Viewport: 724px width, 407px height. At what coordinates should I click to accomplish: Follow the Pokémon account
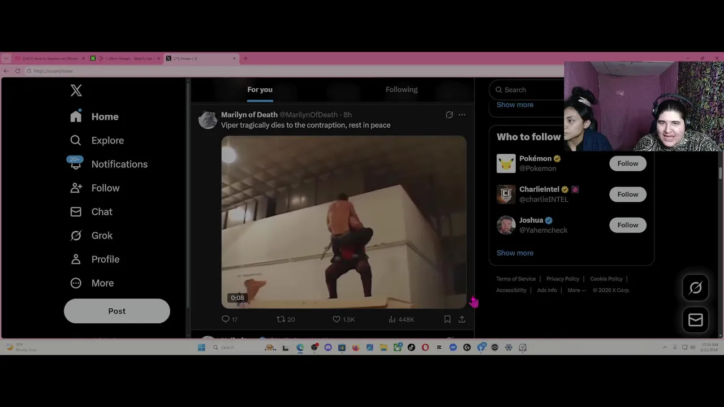(x=628, y=163)
